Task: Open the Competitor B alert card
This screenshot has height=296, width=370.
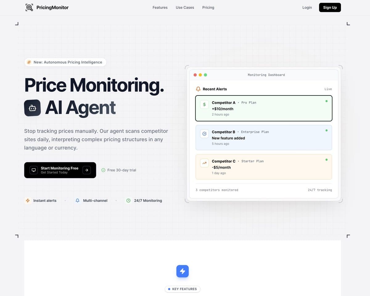Action: 264,138
